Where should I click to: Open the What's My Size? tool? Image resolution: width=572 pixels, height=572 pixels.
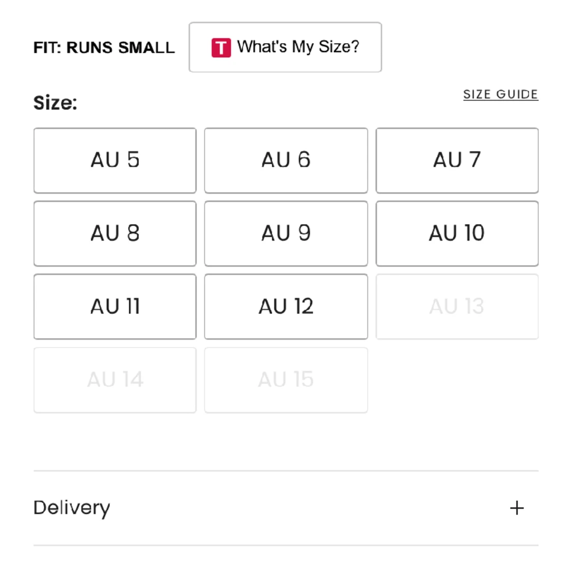click(285, 47)
